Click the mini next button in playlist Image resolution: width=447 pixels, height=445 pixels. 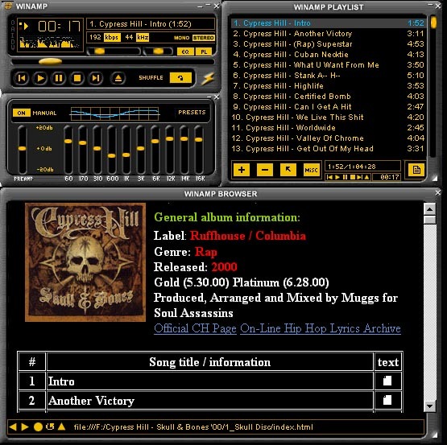(x=359, y=177)
